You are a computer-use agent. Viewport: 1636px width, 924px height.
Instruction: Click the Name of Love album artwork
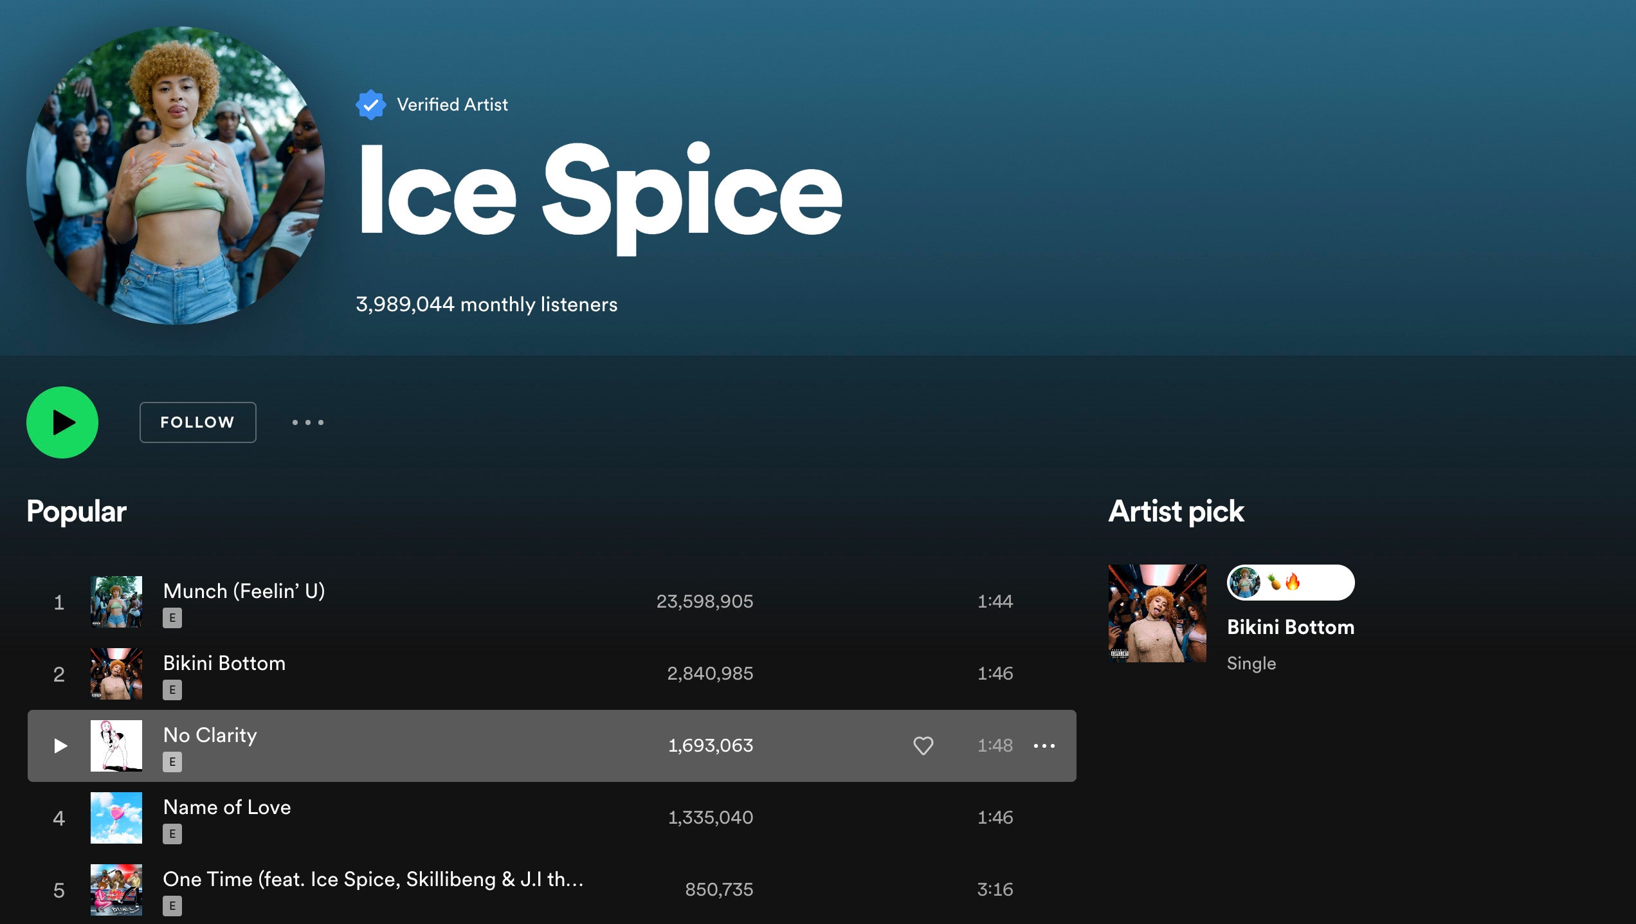(x=116, y=818)
